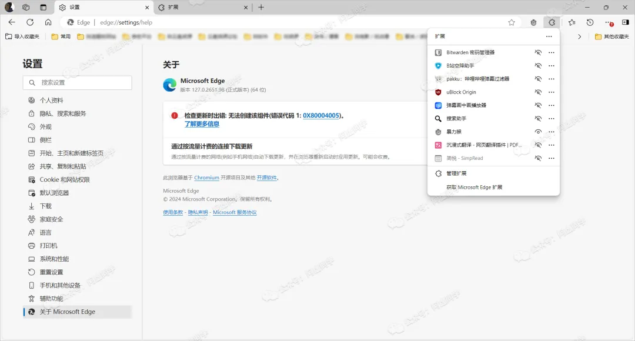Click the 搜索设置 search field
This screenshot has height=341, width=635.
tap(78, 83)
